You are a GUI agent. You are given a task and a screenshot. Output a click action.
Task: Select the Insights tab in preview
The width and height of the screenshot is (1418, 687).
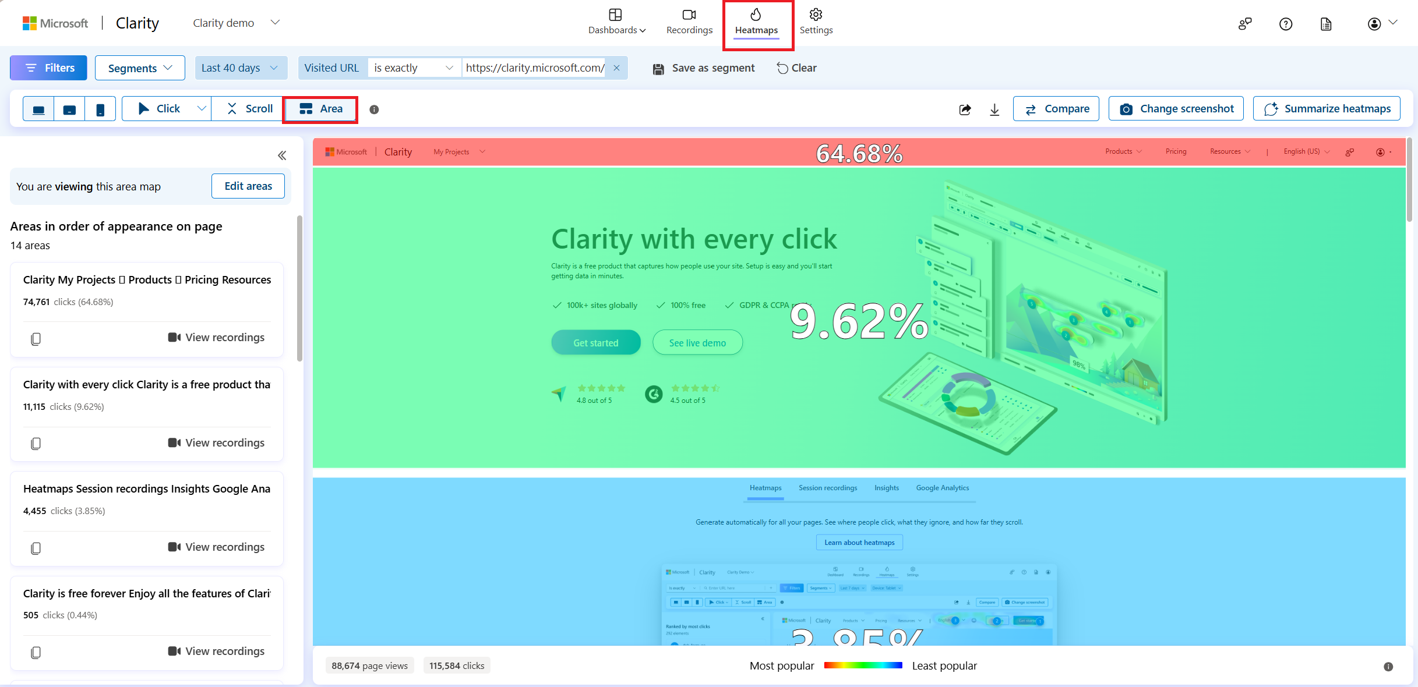tap(886, 488)
